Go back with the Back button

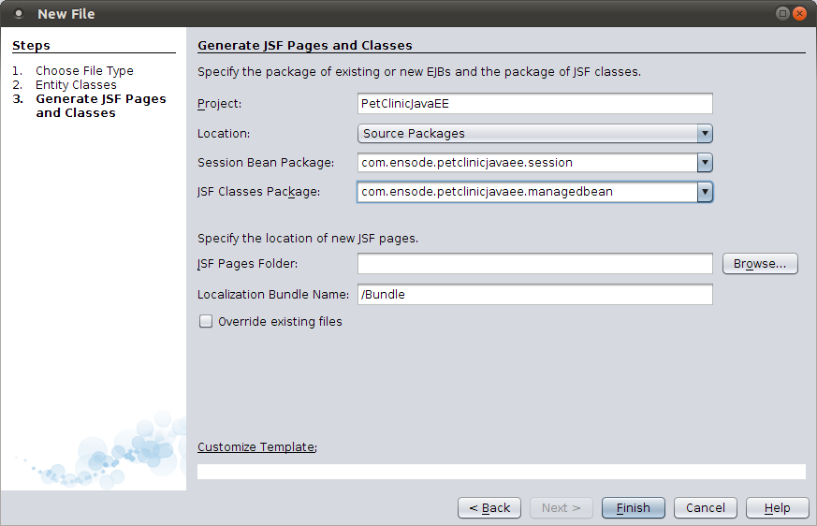click(x=489, y=507)
